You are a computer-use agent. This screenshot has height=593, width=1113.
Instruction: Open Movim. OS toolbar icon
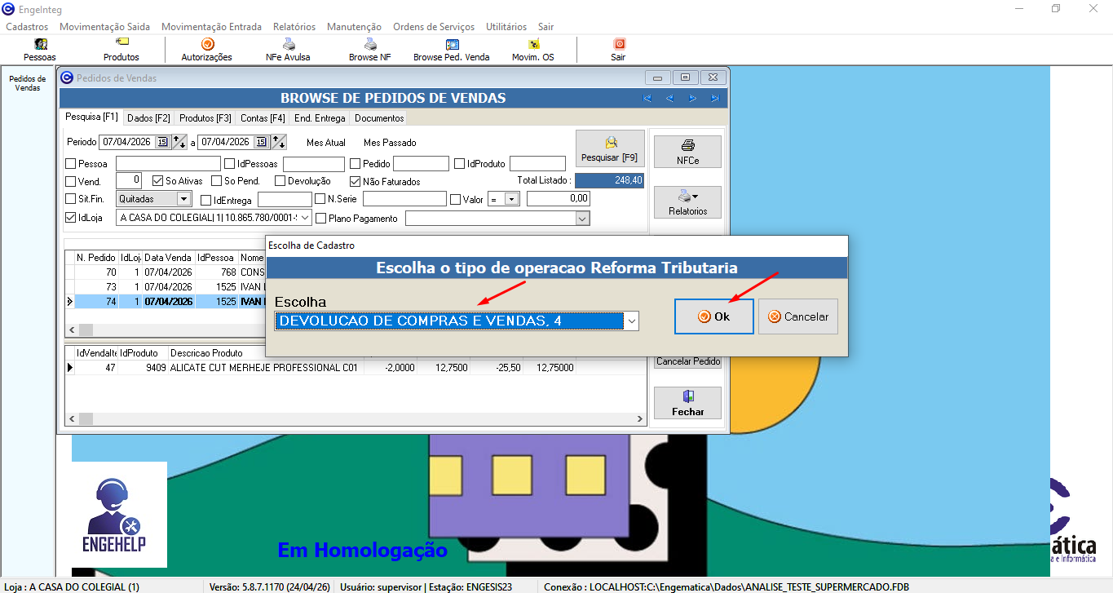(x=532, y=49)
